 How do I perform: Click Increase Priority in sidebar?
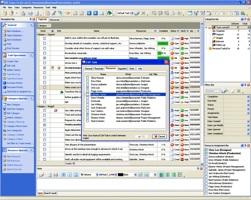pyautogui.click(x=15, y=83)
